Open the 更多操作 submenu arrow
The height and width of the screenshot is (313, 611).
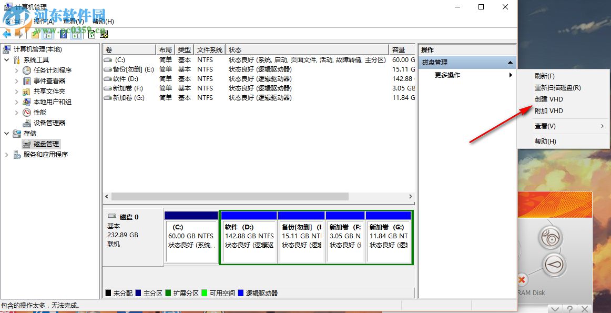(510, 75)
